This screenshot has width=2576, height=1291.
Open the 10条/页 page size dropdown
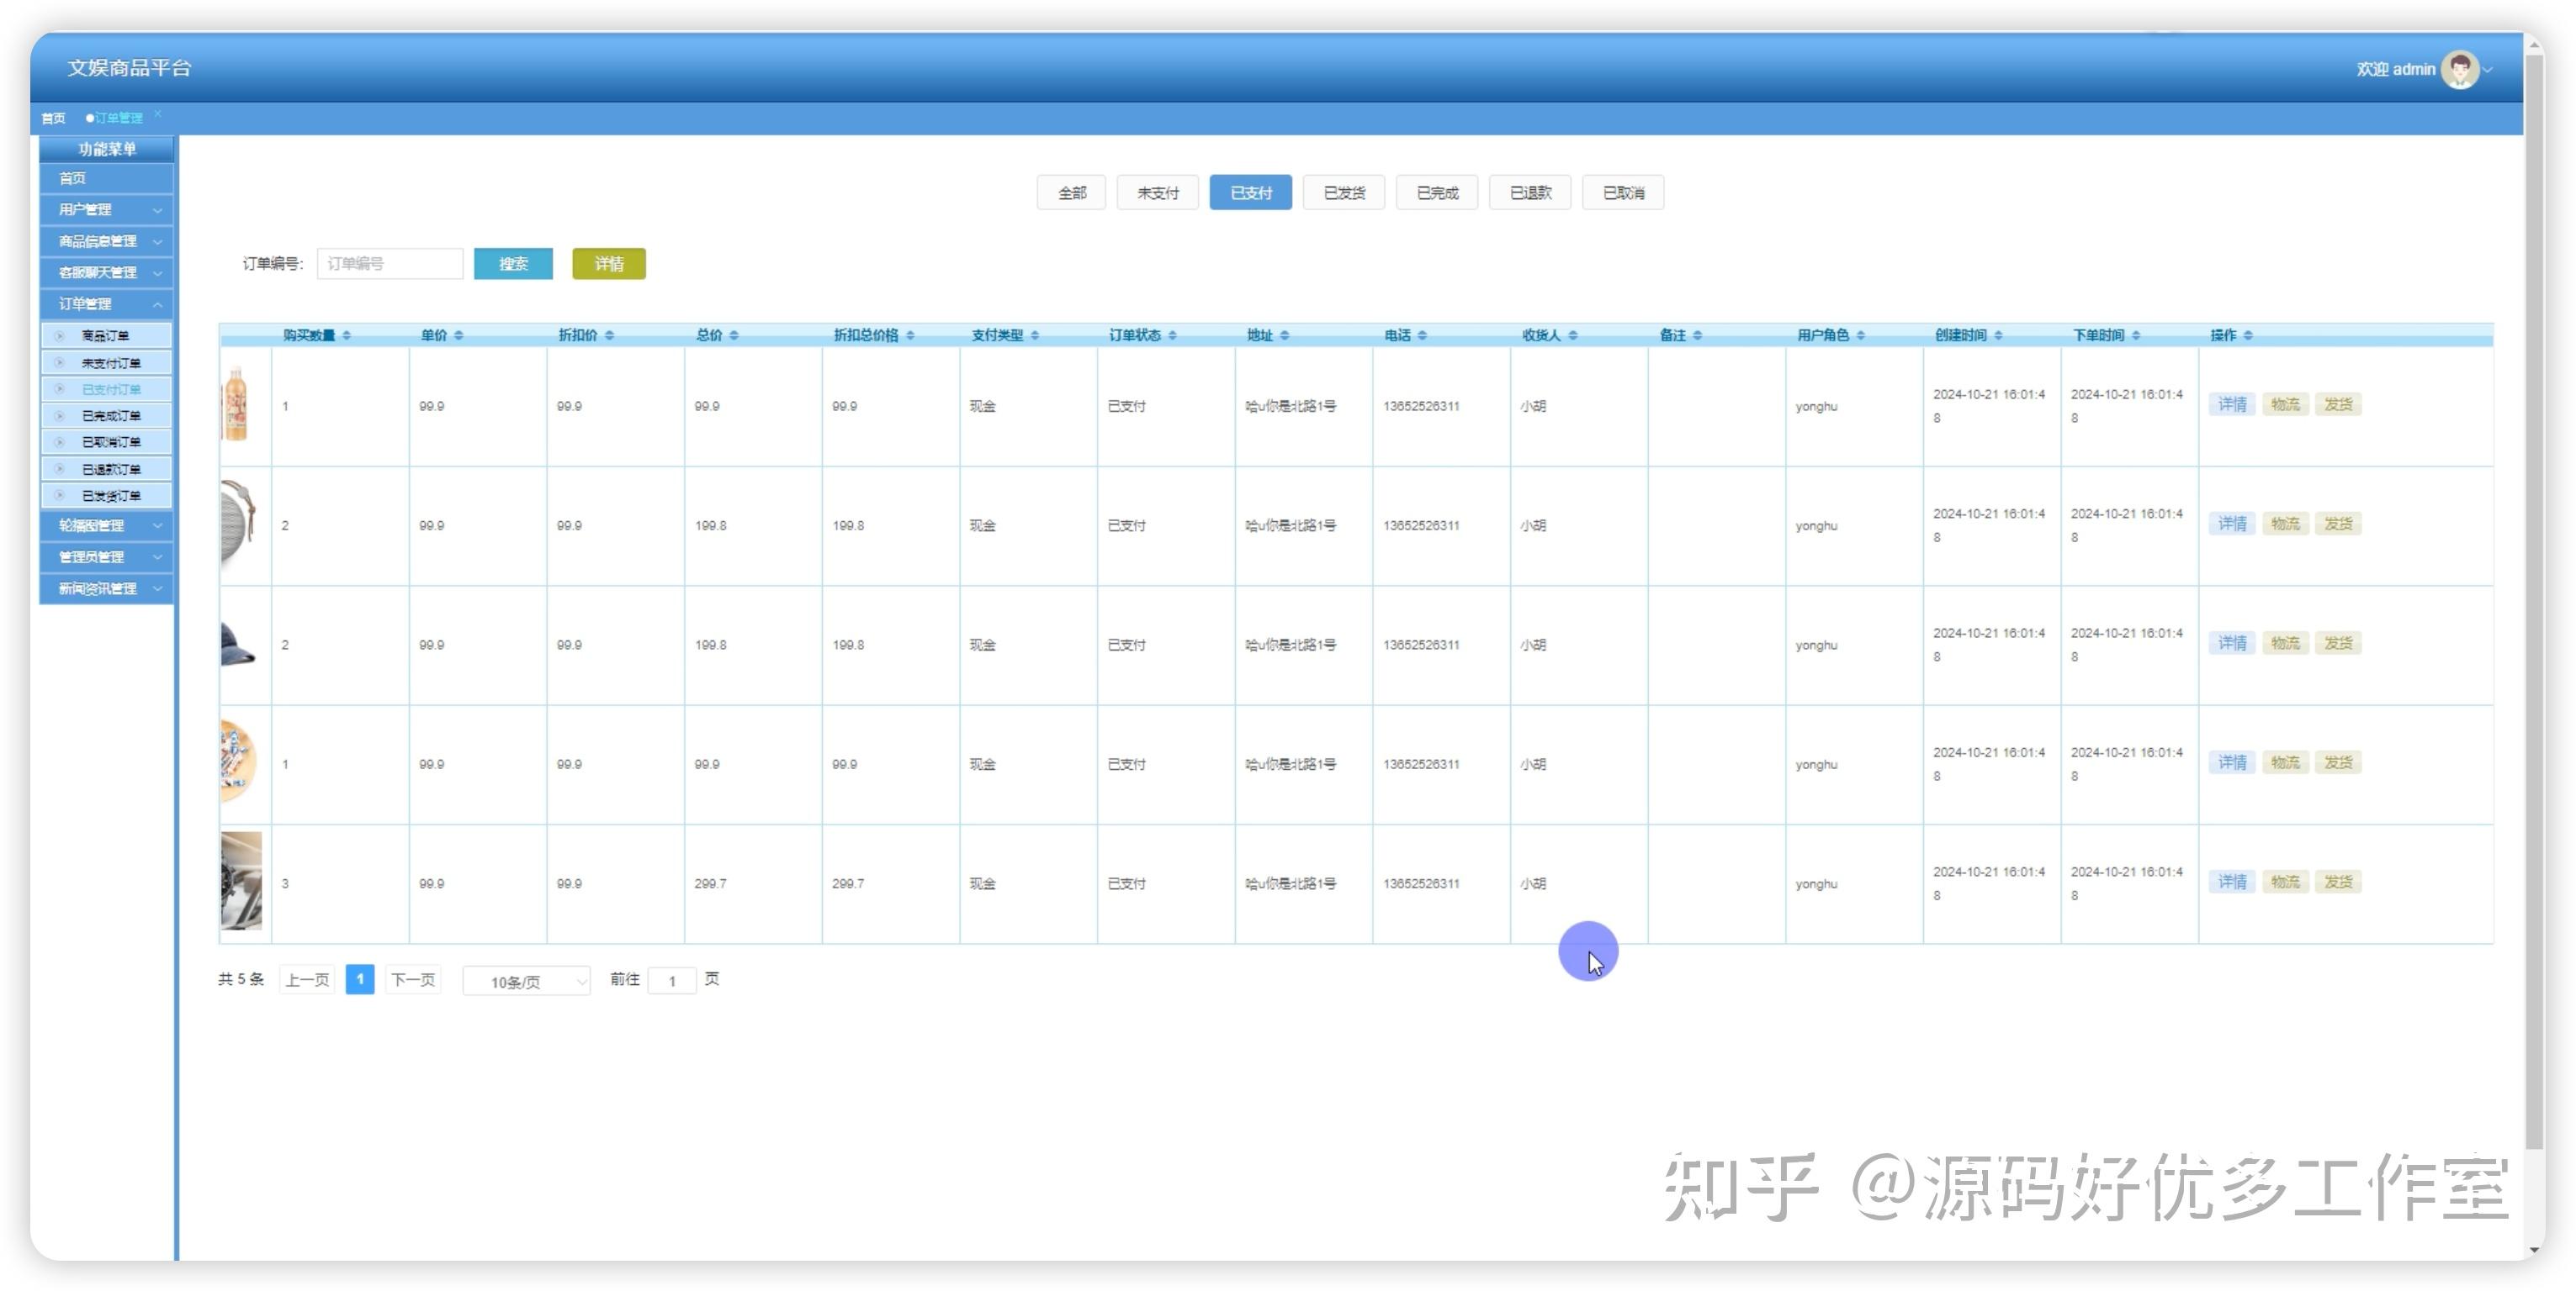click(x=526, y=981)
